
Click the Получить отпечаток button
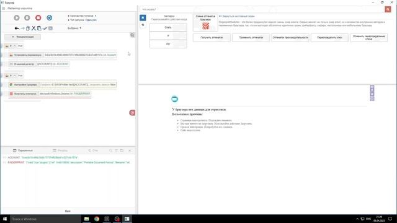[212, 37]
